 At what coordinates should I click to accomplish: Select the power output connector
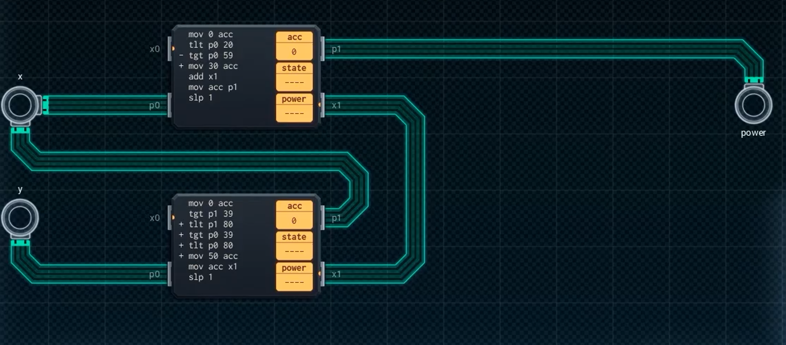753,106
